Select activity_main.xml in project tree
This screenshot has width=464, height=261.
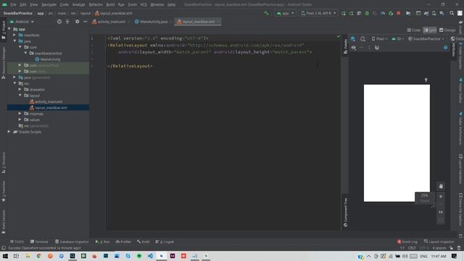(46, 101)
